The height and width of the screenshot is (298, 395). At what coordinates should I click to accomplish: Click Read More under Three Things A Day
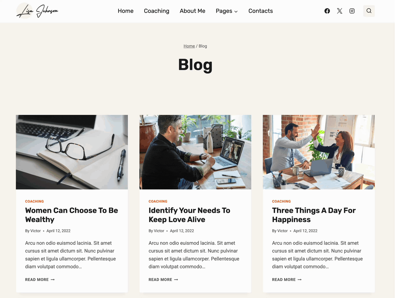pos(287,280)
